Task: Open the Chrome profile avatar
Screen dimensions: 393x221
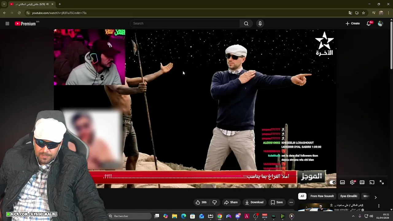Action: (x=381, y=13)
